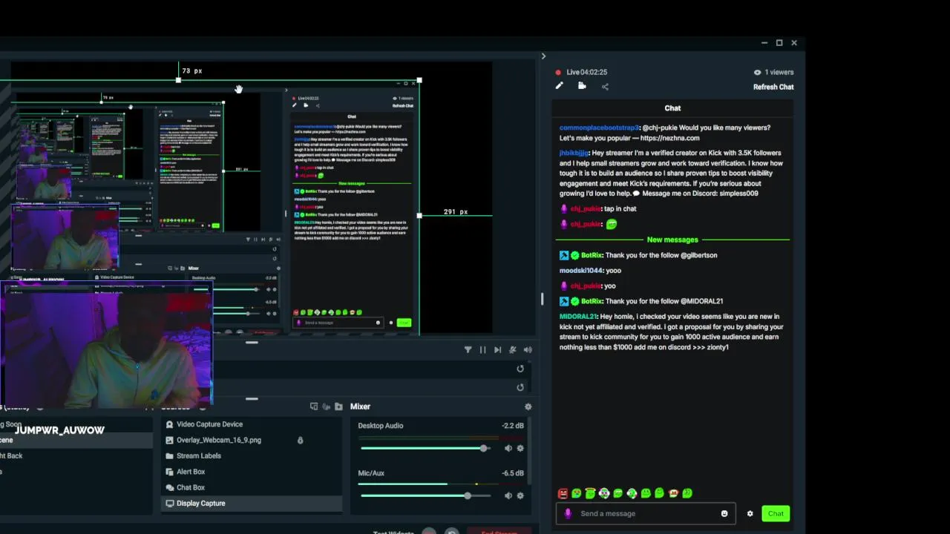Click the add-source icon in Sources header
This screenshot has height=534, width=950.
point(314,406)
